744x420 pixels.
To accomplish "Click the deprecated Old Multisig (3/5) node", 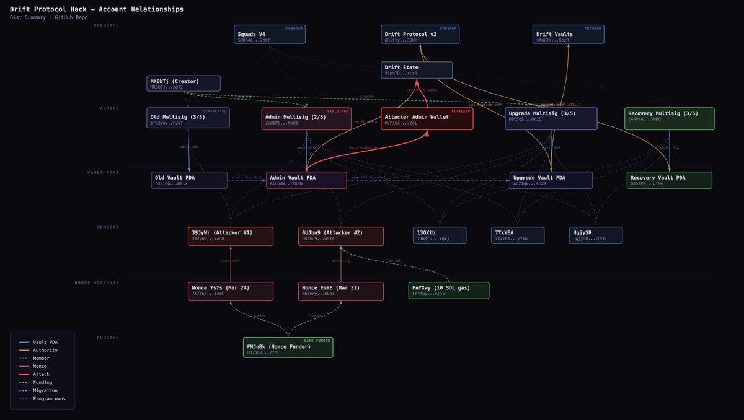I will pyautogui.click(x=188, y=118).
